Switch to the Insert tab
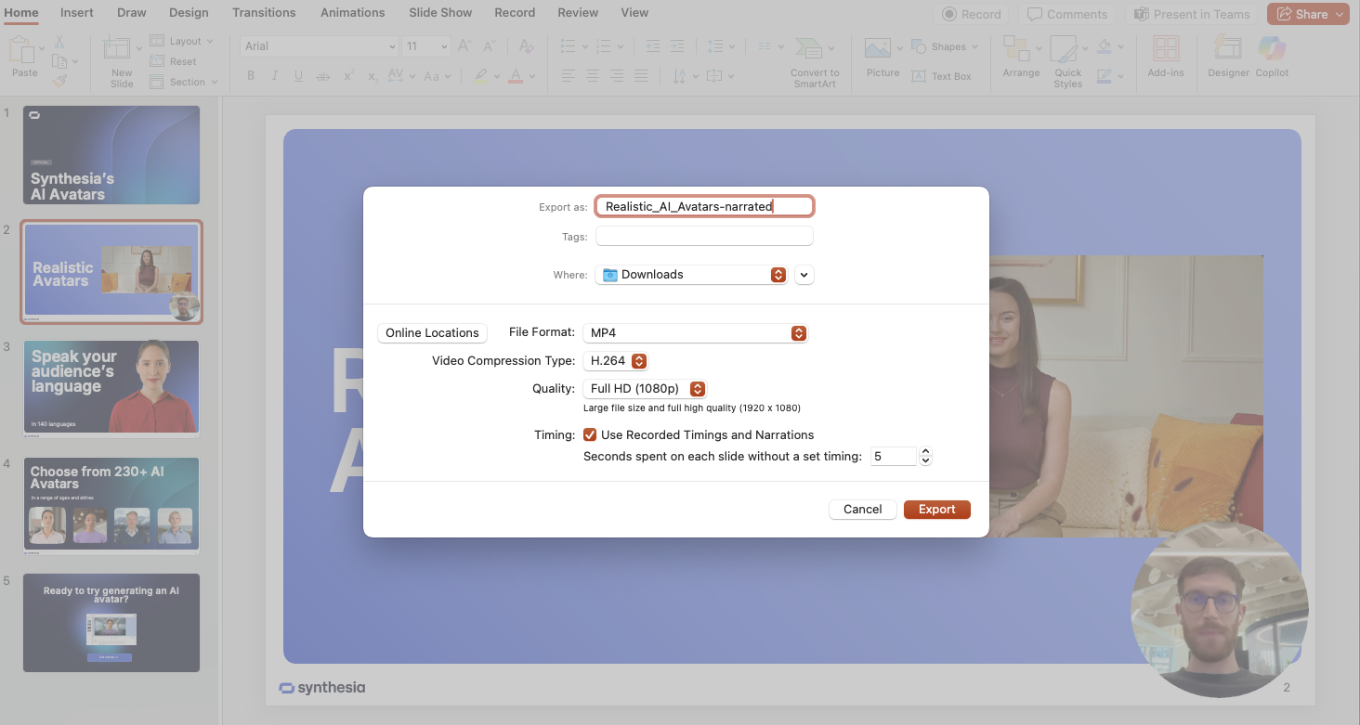Screen dimensions: 1360x725 pyautogui.click(x=77, y=12)
